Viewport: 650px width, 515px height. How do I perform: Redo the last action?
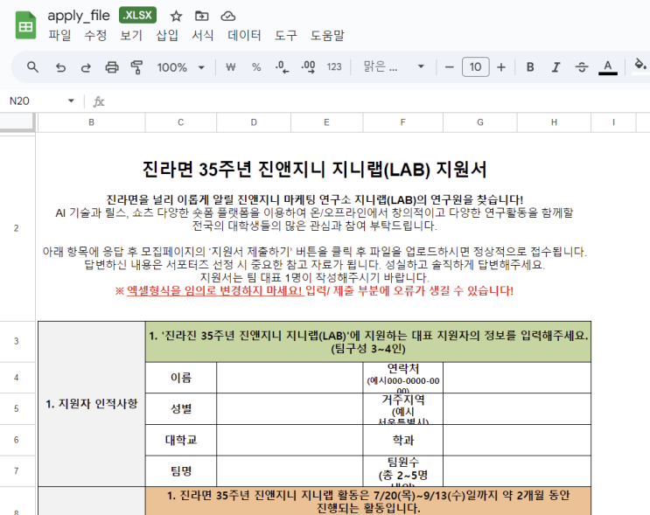tap(86, 67)
